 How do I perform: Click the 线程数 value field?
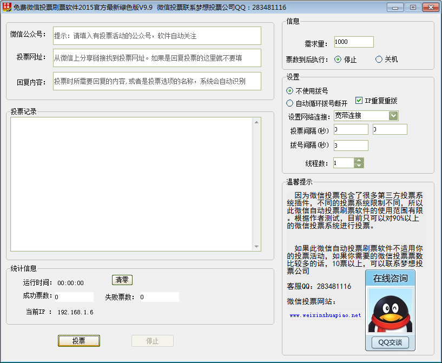pyautogui.click(x=344, y=163)
